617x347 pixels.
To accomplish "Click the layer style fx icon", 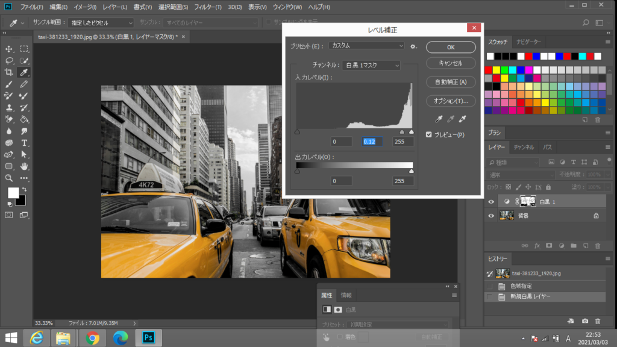I will click(537, 246).
